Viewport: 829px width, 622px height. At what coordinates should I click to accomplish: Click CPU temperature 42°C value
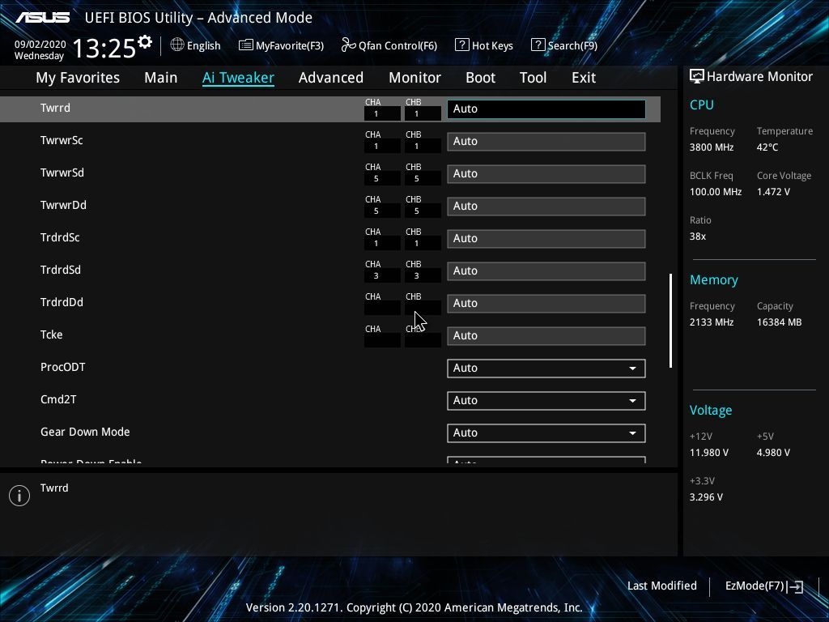click(767, 147)
